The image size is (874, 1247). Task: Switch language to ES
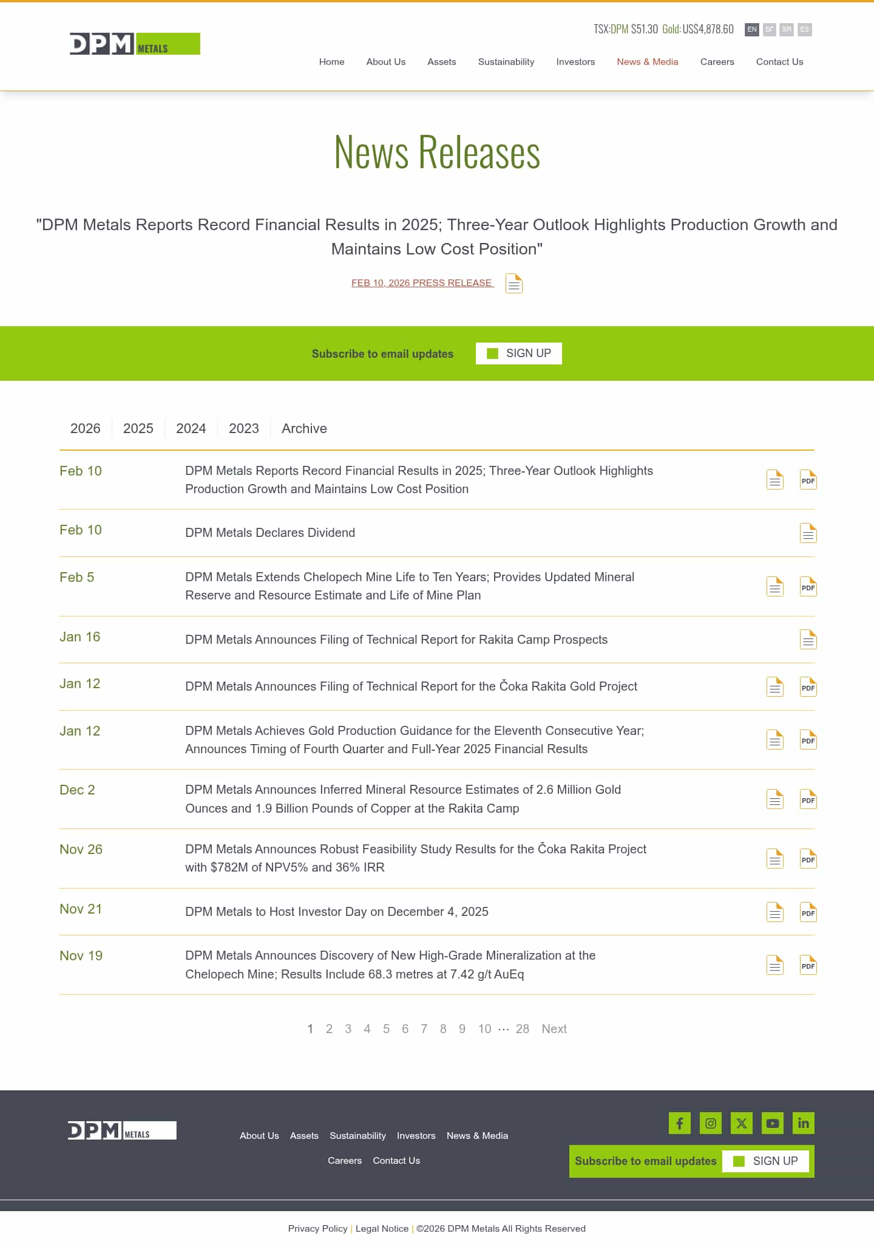[x=805, y=29]
